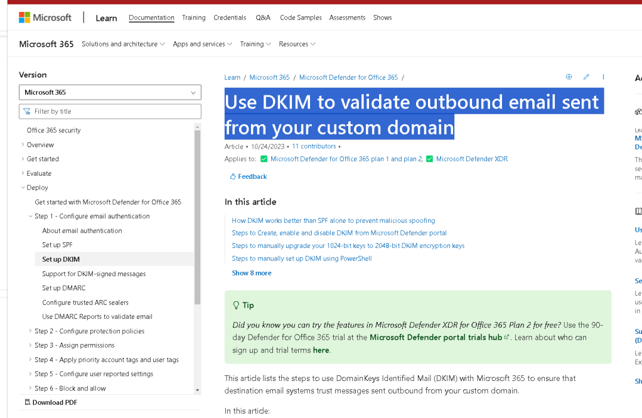
Task: Expand Step 6 - Block and allow
Action: [x=30, y=388]
